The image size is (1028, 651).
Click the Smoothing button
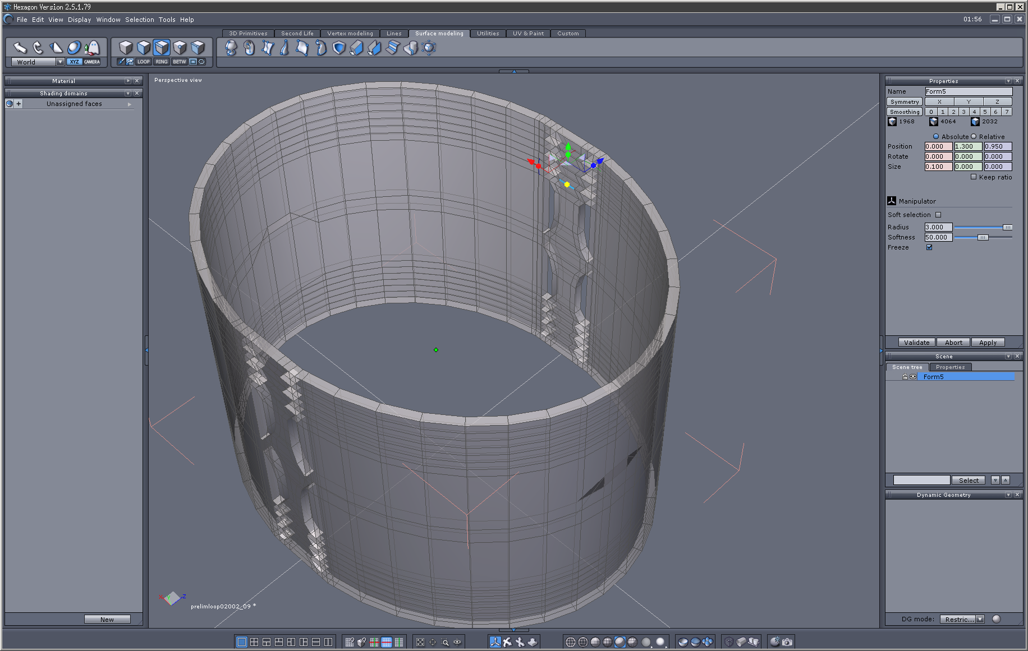pyautogui.click(x=905, y=112)
